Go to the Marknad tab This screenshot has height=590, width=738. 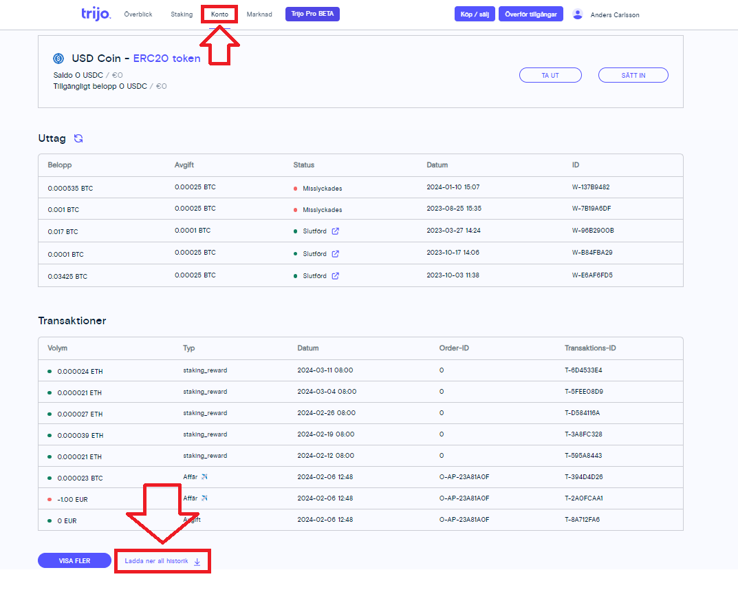(259, 14)
